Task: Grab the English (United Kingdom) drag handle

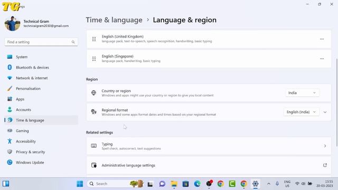Action: point(94,39)
